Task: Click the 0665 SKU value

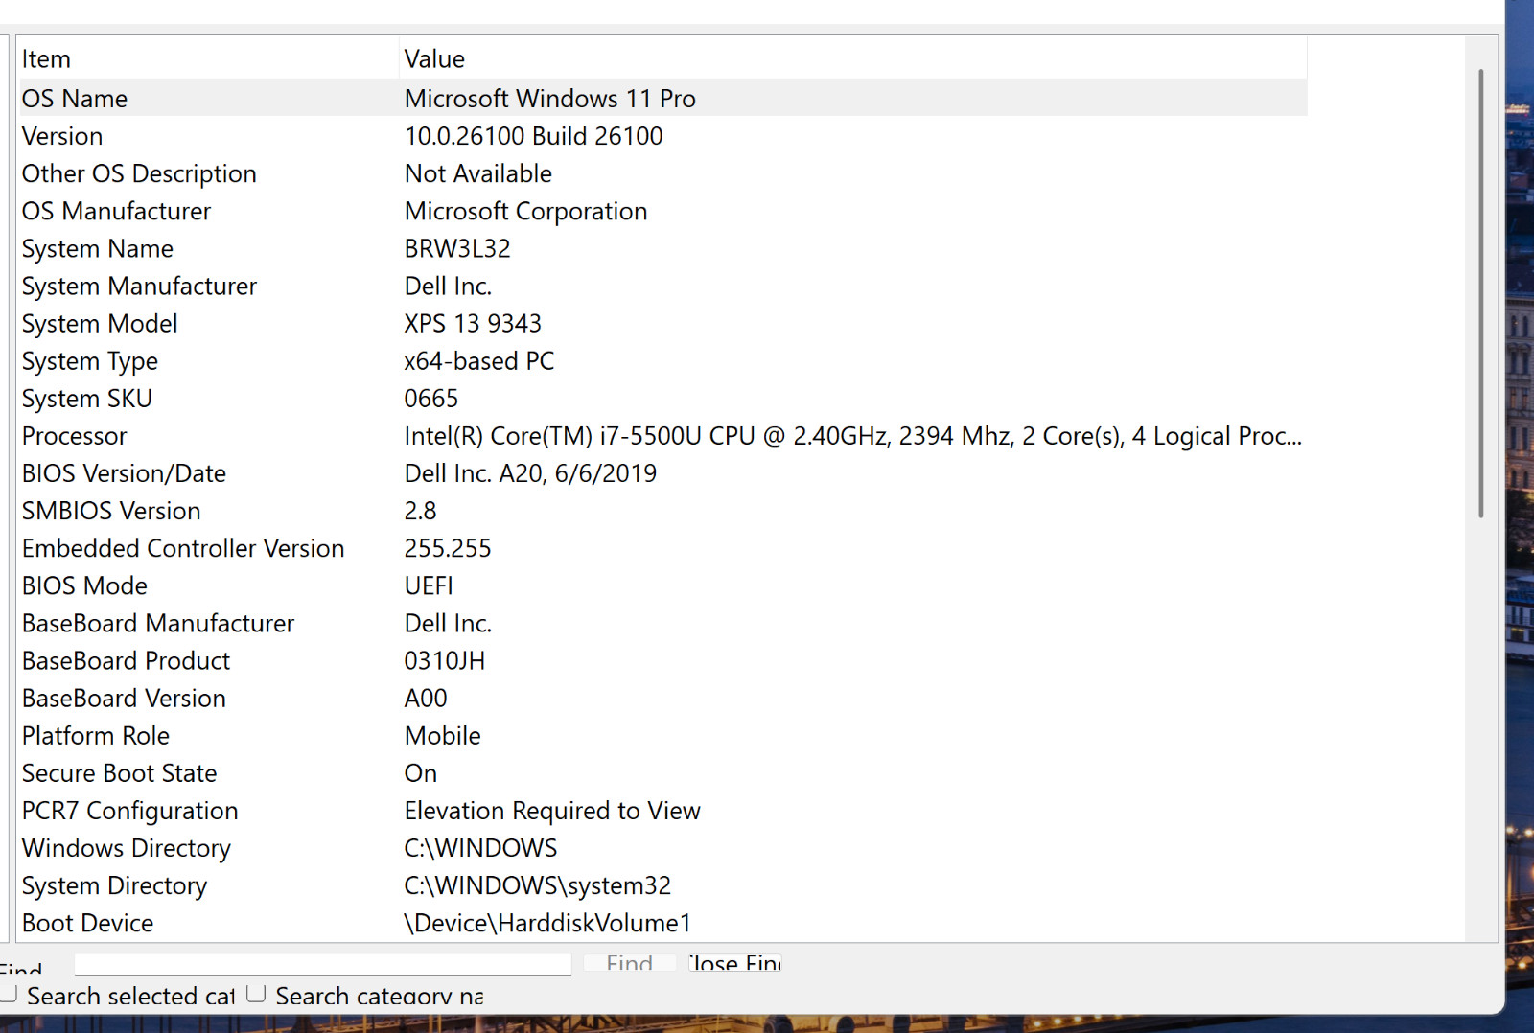Action: tap(431, 398)
